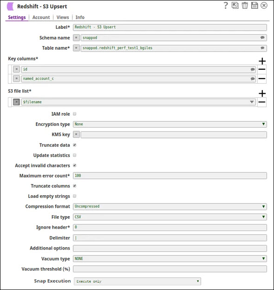Toggle expression button for Table name
This screenshot has width=274, height=290.
76,48
